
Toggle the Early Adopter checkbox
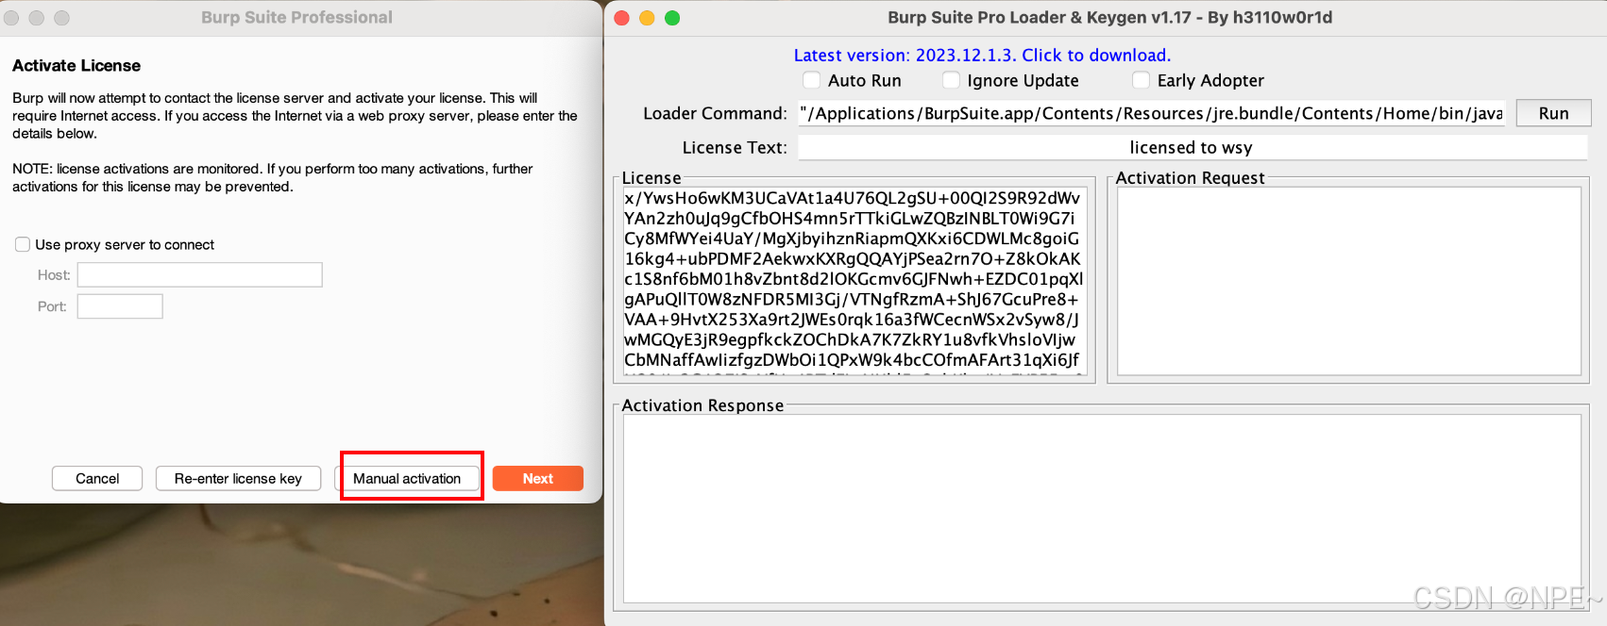point(1141,80)
